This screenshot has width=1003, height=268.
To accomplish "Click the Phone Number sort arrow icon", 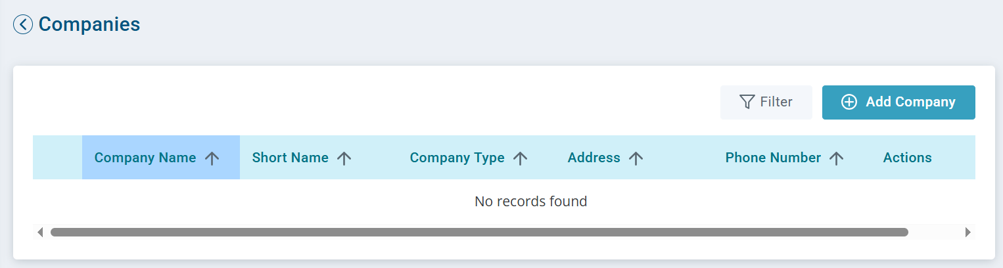I will [x=836, y=158].
